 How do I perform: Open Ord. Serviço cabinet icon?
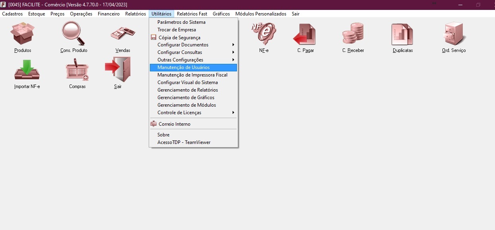[x=454, y=33]
